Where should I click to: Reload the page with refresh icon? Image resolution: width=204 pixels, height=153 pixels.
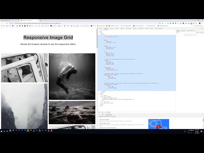(7, 23)
